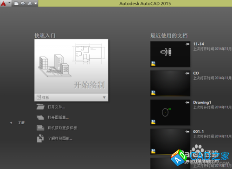Expand the quick access toolbar customize arrow
The height and width of the screenshot is (169, 232).
click(36, 3)
